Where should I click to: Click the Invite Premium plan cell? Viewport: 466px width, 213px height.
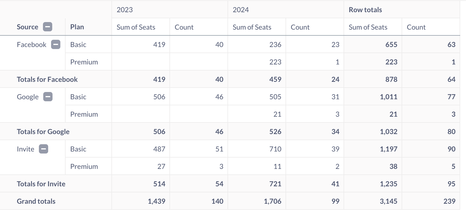[84, 167]
